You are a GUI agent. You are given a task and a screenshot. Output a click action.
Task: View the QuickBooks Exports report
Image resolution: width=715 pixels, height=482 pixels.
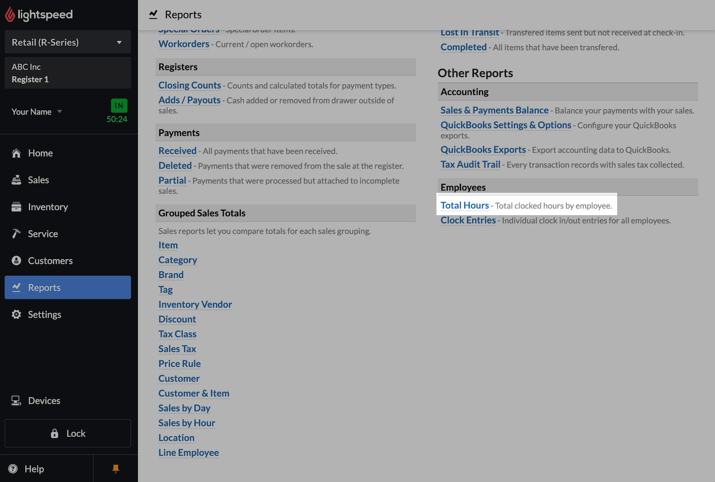click(x=483, y=150)
